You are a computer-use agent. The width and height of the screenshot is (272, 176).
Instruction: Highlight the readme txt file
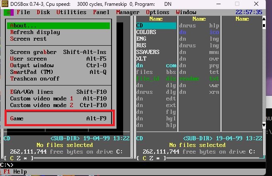(x=199, y=79)
